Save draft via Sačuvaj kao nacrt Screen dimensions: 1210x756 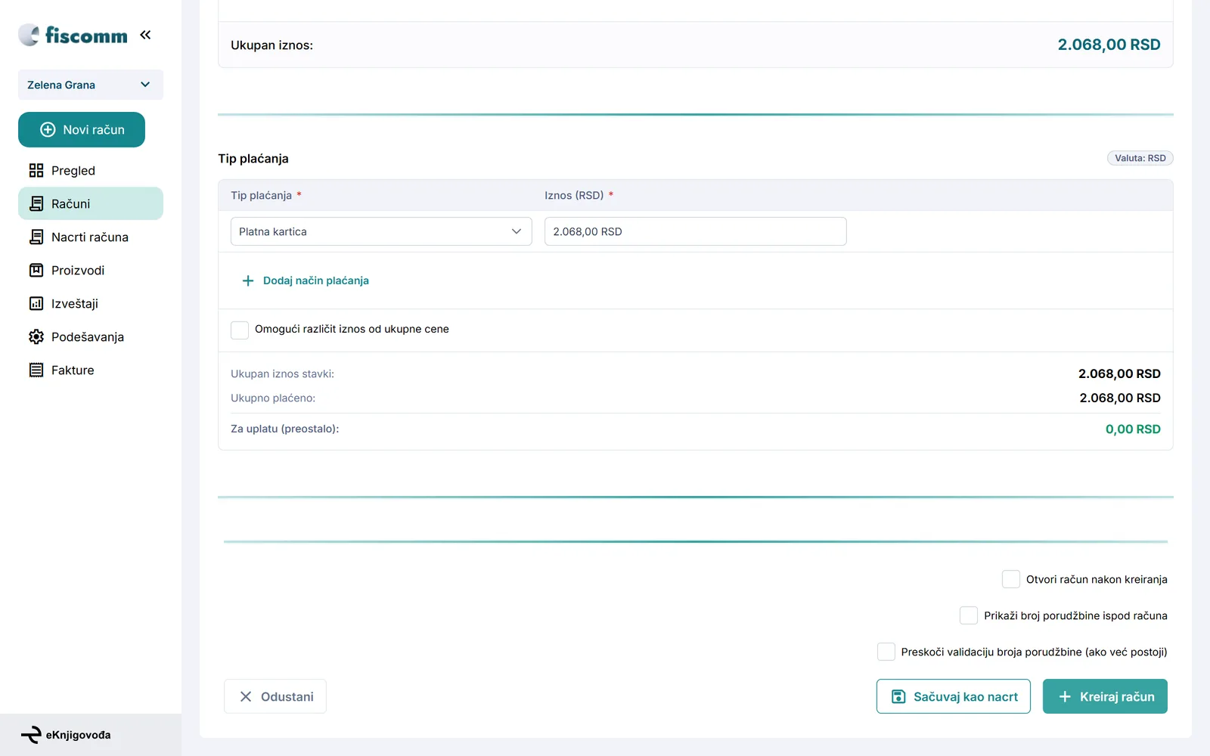coord(954,696)
